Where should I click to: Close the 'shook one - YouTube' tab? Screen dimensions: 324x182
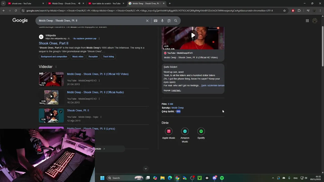[43, 4]
